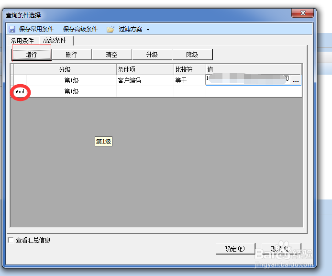
Task: Click the filter scheme folder icon
Action: pos(111,29)
